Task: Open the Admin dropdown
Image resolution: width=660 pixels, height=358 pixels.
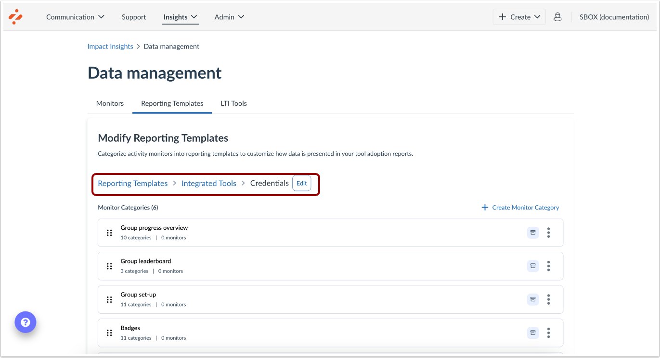Action: (x=230, y=17)
